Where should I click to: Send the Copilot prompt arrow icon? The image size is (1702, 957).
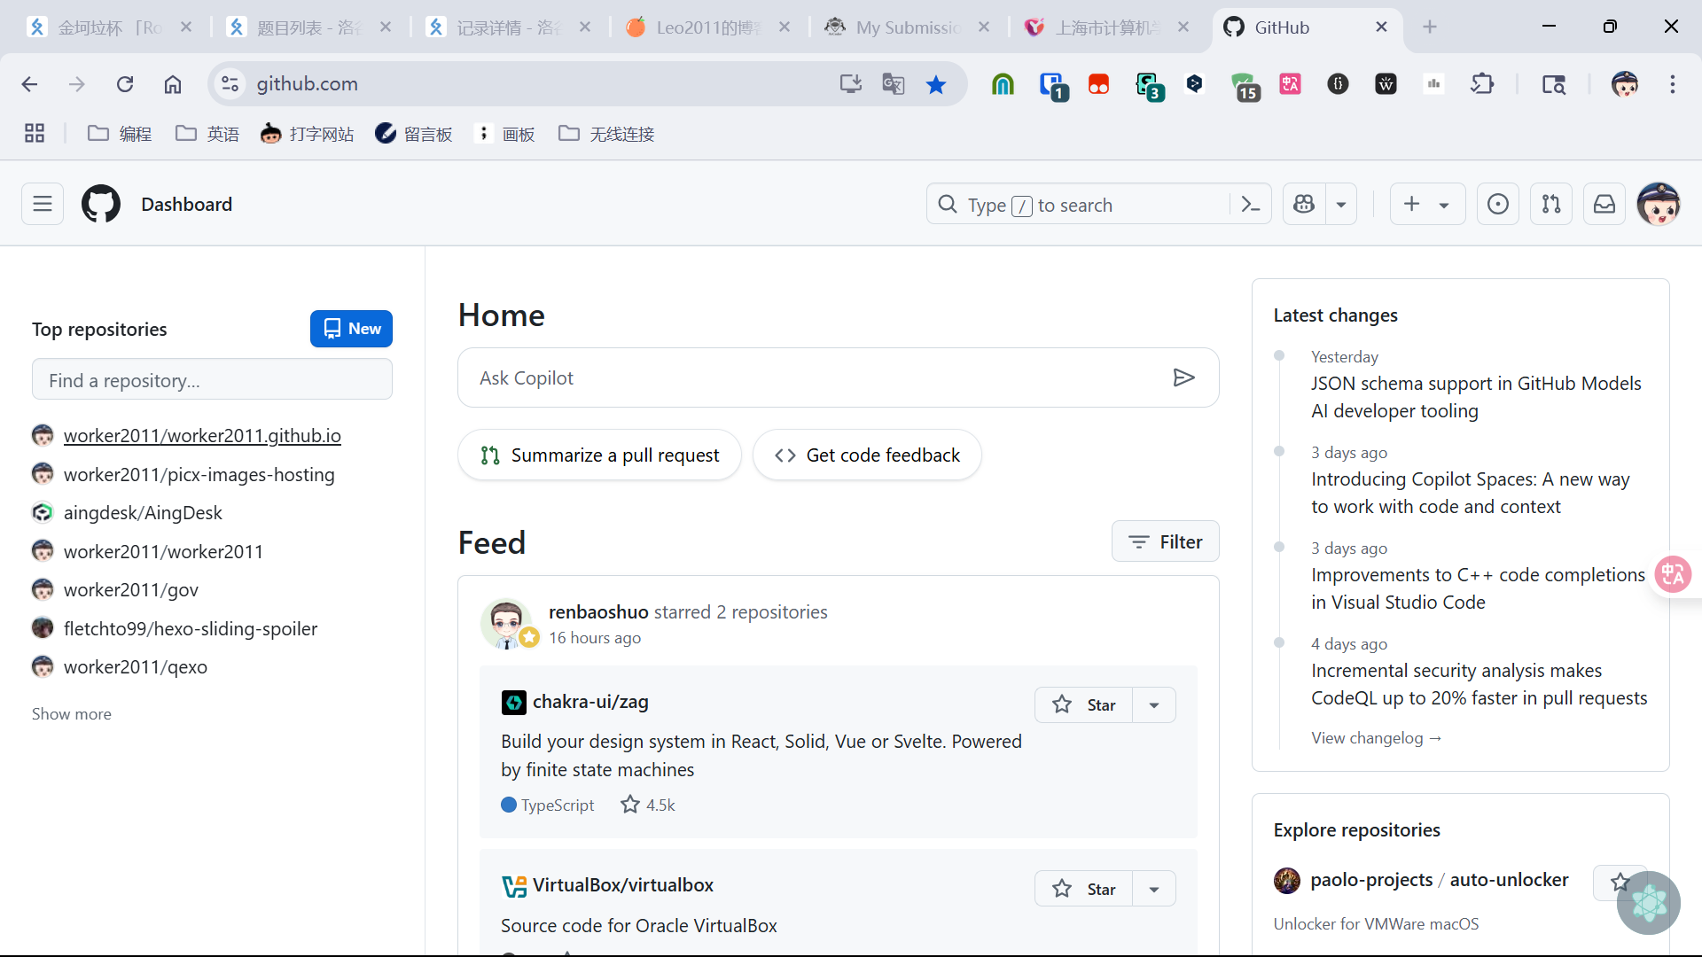point(1183,378)
